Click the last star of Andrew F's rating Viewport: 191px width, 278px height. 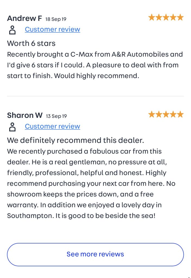coord(180,18)
